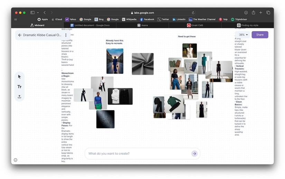
Task: Switch to the Asana tab
Action: pyautogui.click(x=142, y=25)
